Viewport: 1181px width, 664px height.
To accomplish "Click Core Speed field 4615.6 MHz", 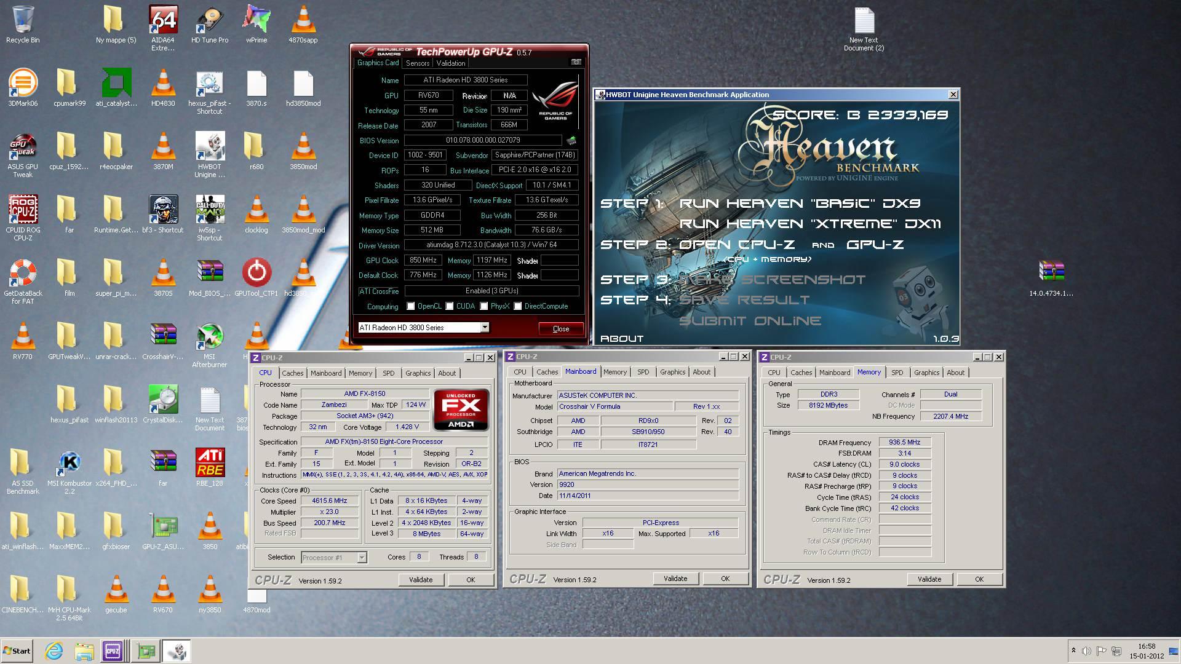I will [330, 501].
